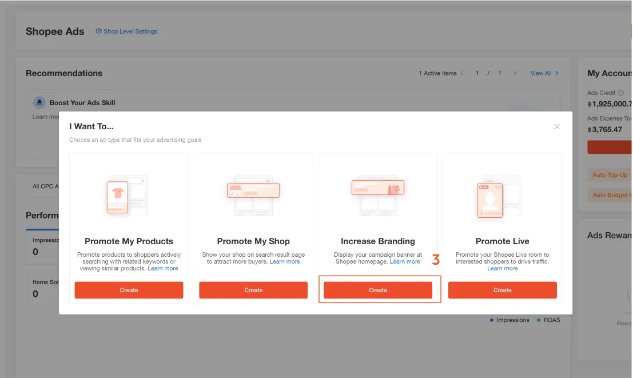This screenshot has height=378, width=633.
Task: Click Create under Promote Live
Action: 502,290
